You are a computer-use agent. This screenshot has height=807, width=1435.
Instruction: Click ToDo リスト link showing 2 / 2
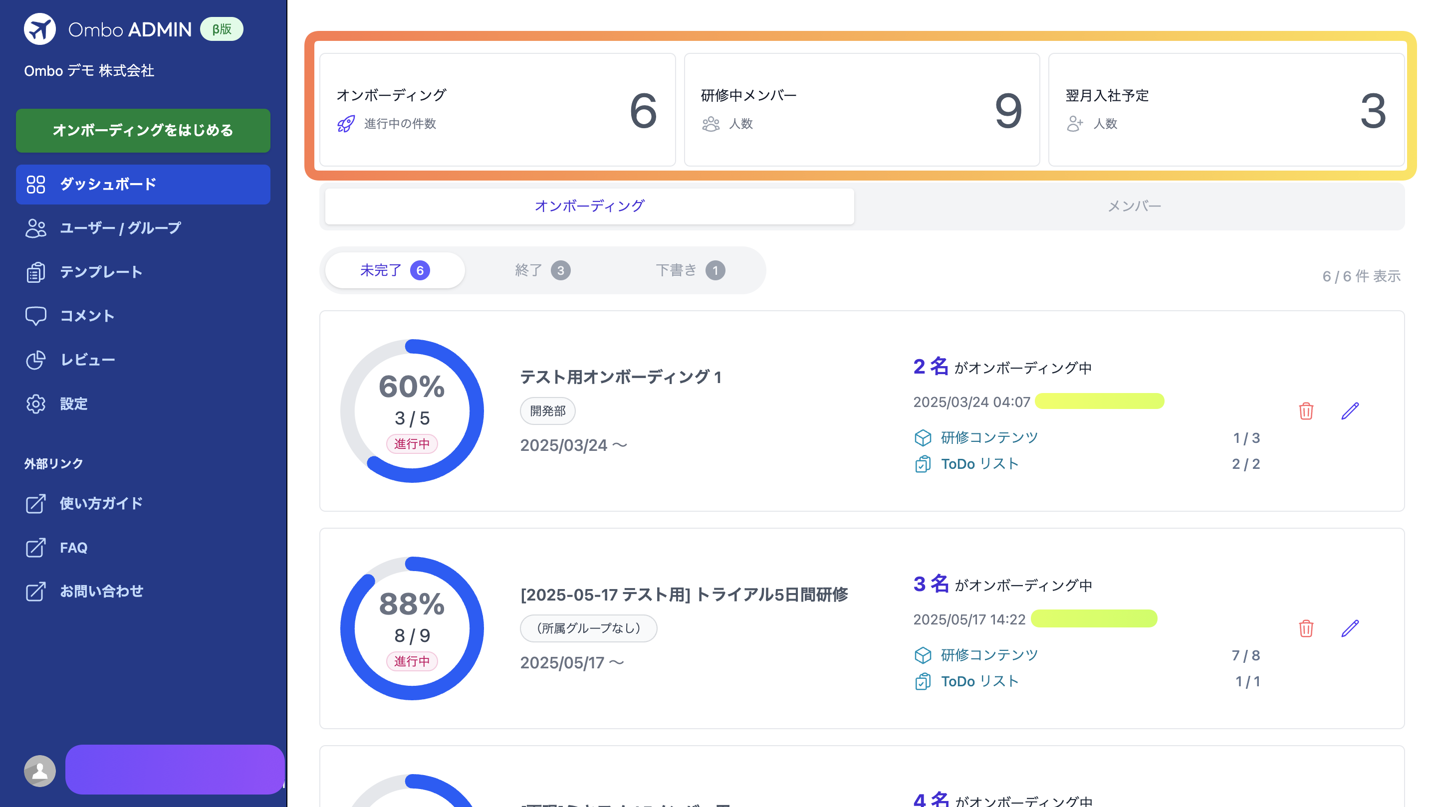980,464
